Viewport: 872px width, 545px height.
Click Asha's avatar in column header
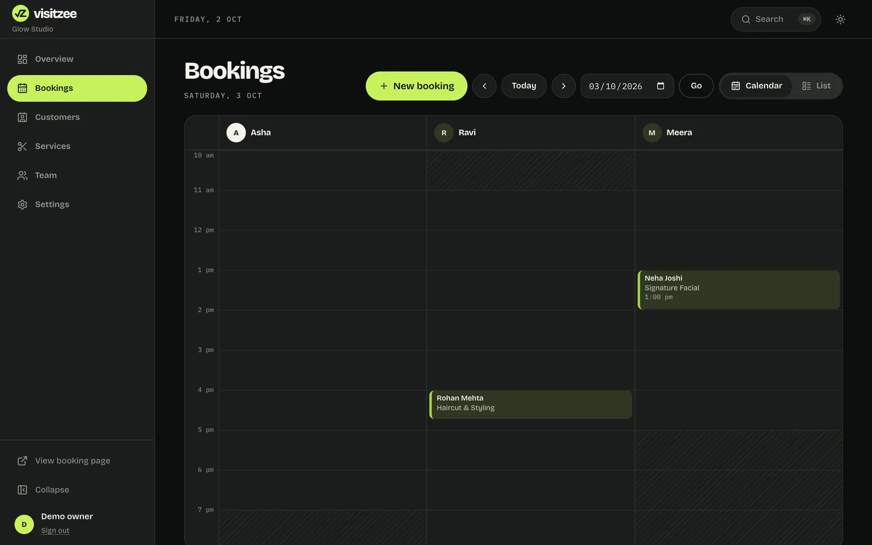[x=236, y=133]
